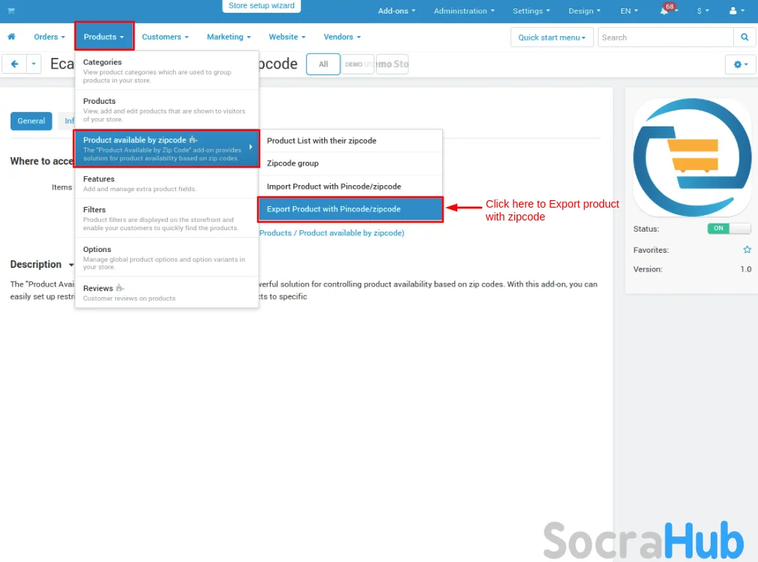The image size is (758, 562).
Task: Focus the Search input field
Action: [666, 38]
